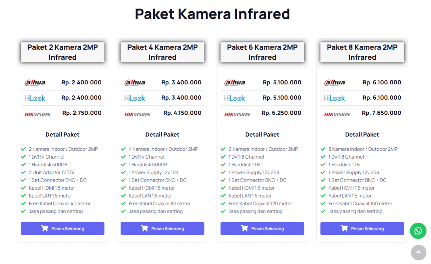Click Dahua logo in Paket 2 Kamera card
This screenshot has height=264, width=431.
click(35, 83)
